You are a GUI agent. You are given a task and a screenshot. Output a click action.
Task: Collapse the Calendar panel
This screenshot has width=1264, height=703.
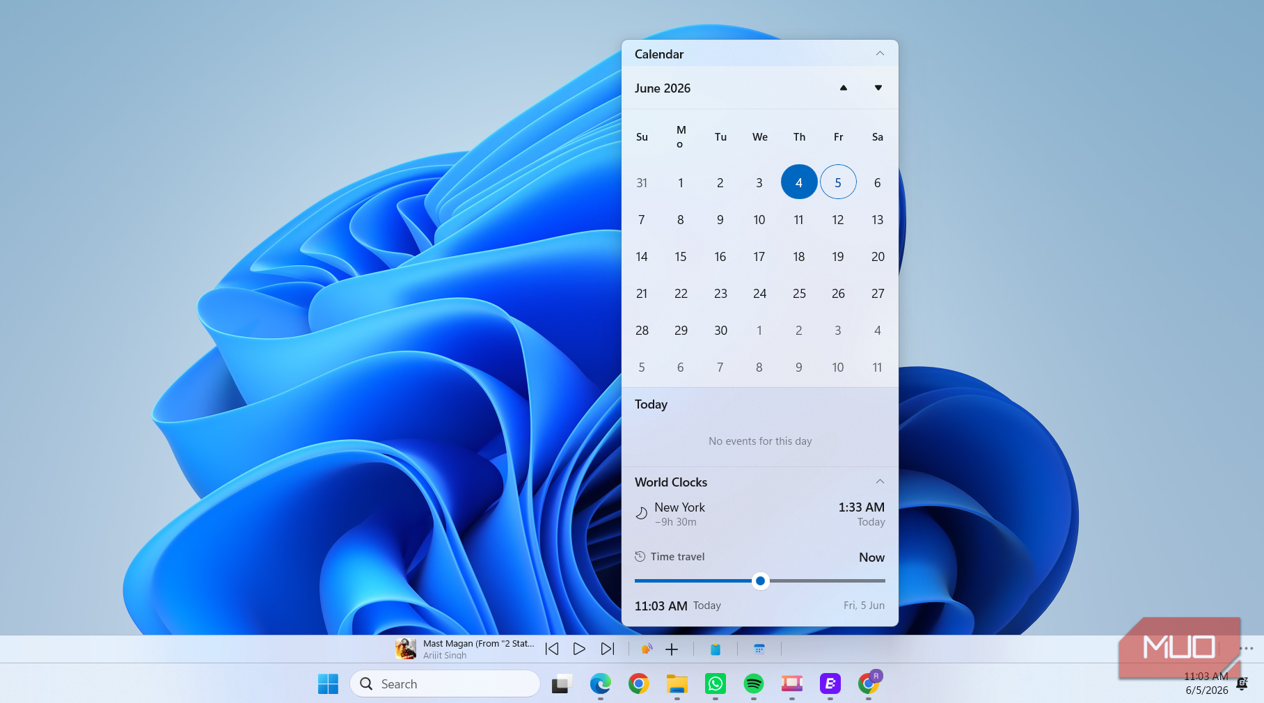(x=880, y=54)
